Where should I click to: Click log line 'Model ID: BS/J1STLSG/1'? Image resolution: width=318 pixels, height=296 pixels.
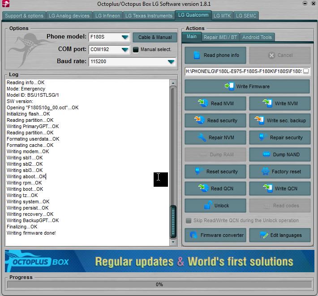click(33, 95)
